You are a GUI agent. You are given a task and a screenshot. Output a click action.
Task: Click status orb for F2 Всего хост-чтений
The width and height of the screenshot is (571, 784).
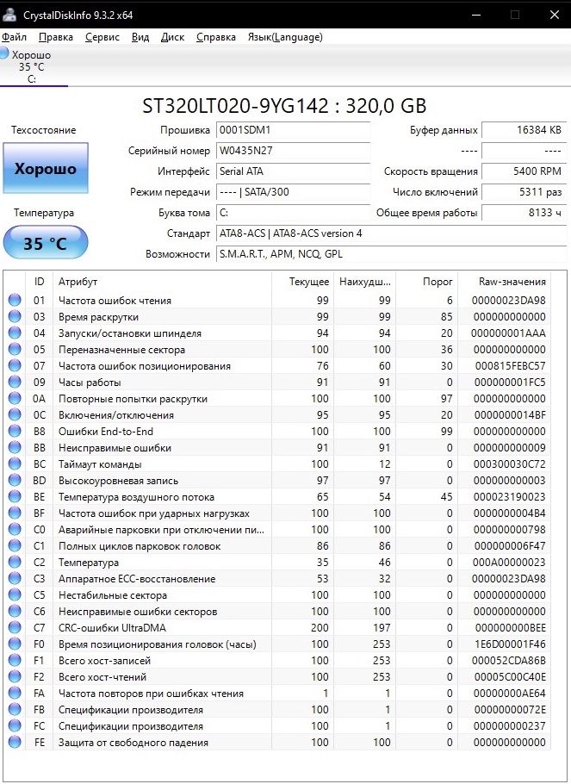pos(15,676)
